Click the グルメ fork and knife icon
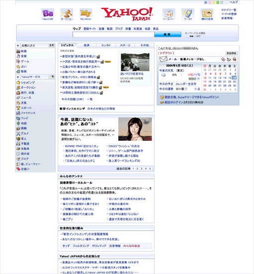 point(18,133)
